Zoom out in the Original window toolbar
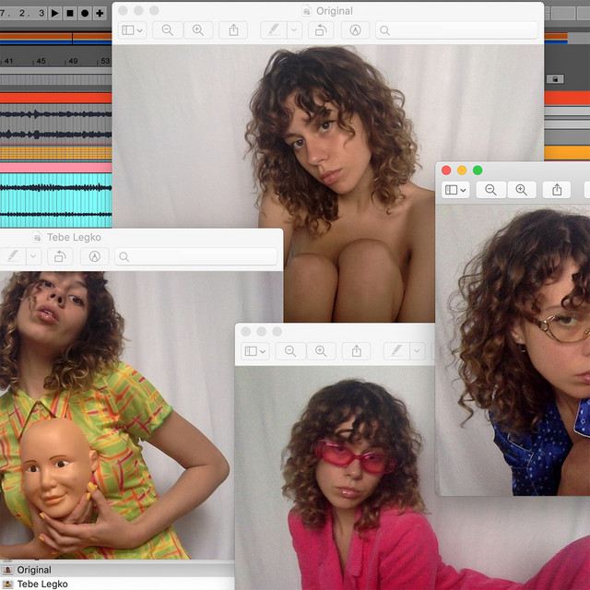 168,30
